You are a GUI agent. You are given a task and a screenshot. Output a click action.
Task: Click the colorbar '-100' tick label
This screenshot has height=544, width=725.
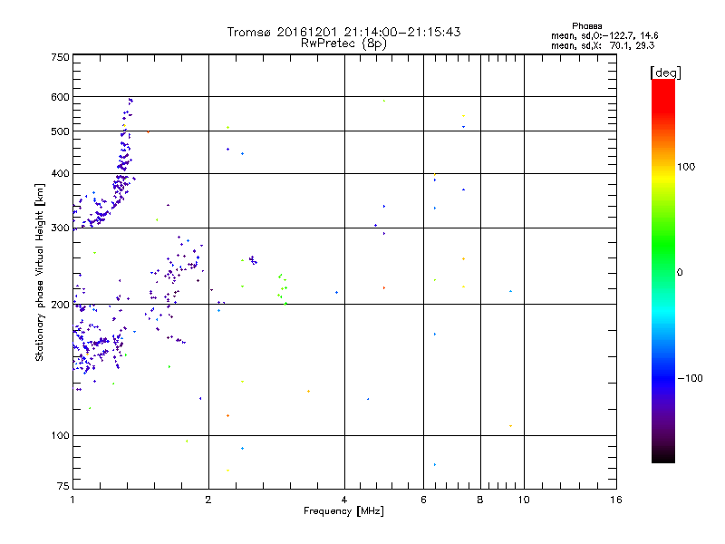click(690, 378)
